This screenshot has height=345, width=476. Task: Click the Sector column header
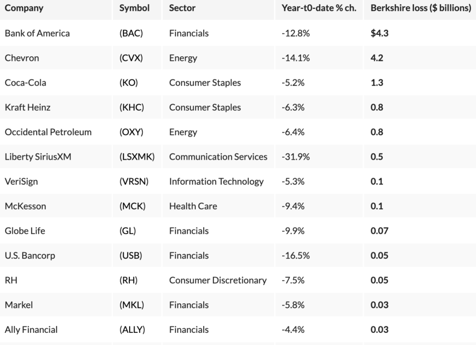[182, 8]
